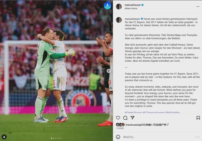
Task: Share the post via paper plane icon
Action: (x=132, y=118)
